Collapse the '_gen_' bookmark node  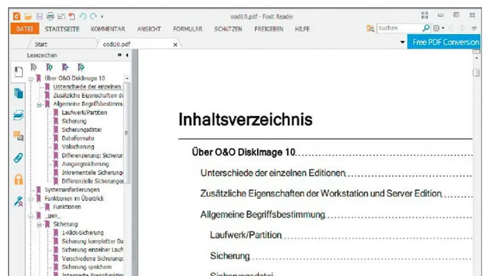[31, 216]
